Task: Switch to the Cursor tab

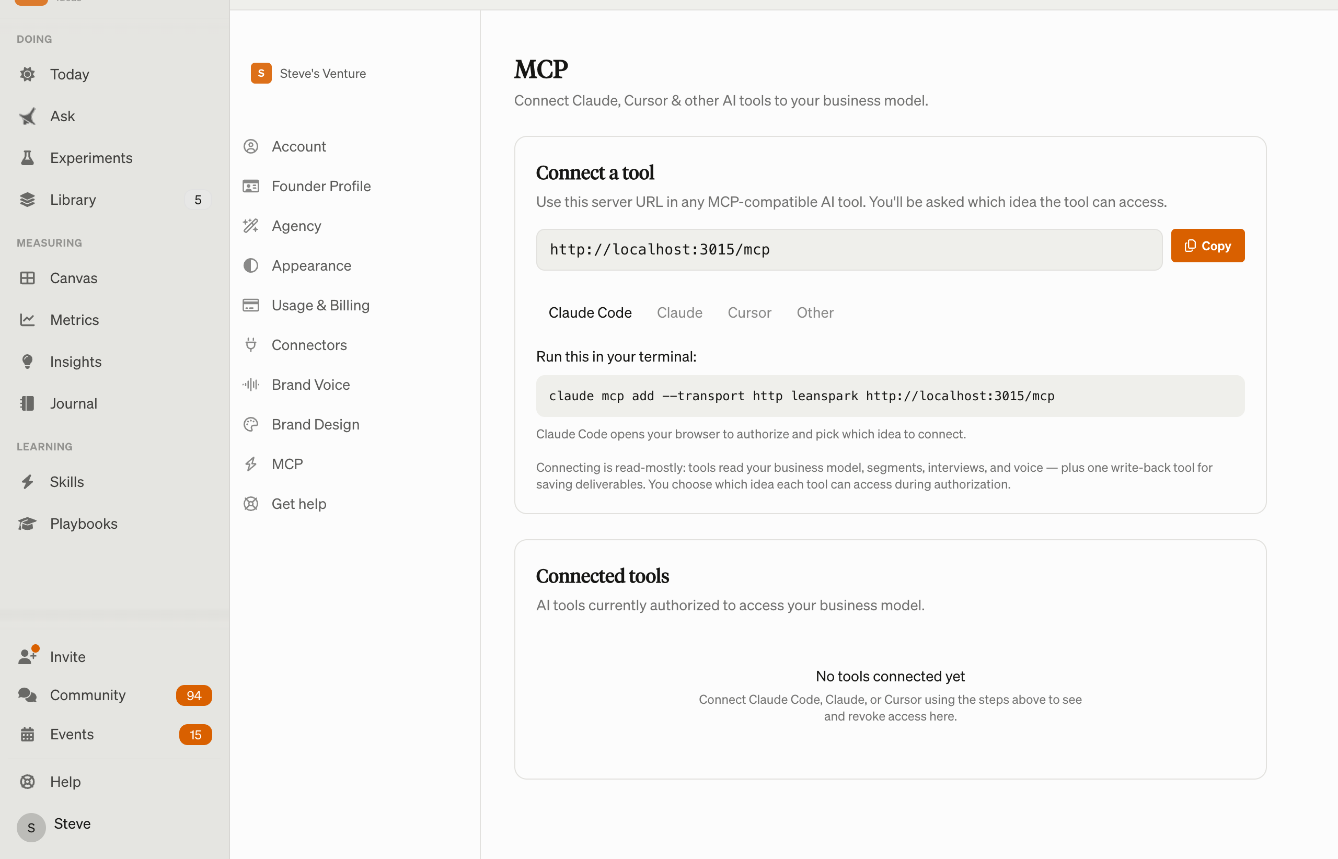Action: pyautogui.click(x=749, y=312)
